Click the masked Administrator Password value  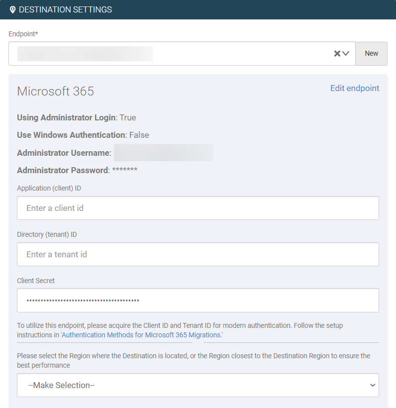[x=124, y=170]
